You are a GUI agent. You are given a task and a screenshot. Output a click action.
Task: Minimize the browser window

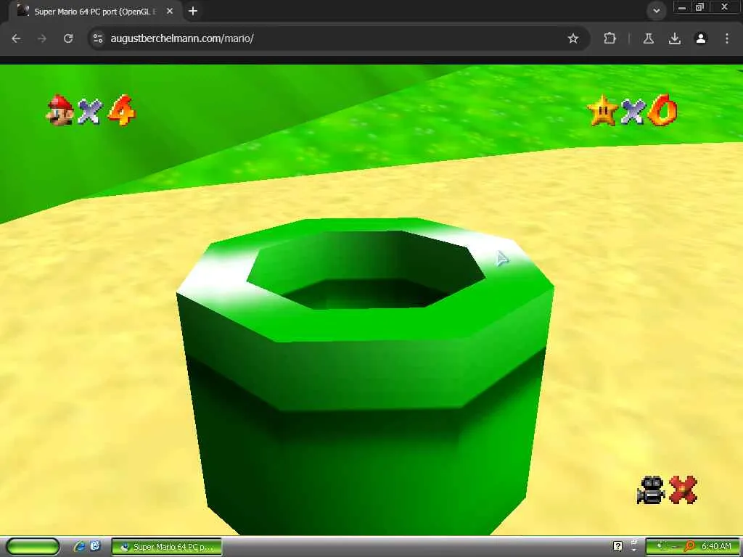(682, 7)
